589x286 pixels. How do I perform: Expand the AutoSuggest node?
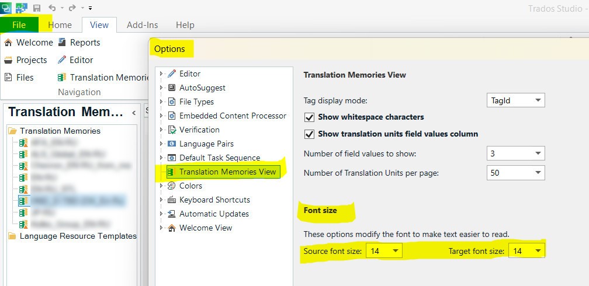tap(161, 88)
